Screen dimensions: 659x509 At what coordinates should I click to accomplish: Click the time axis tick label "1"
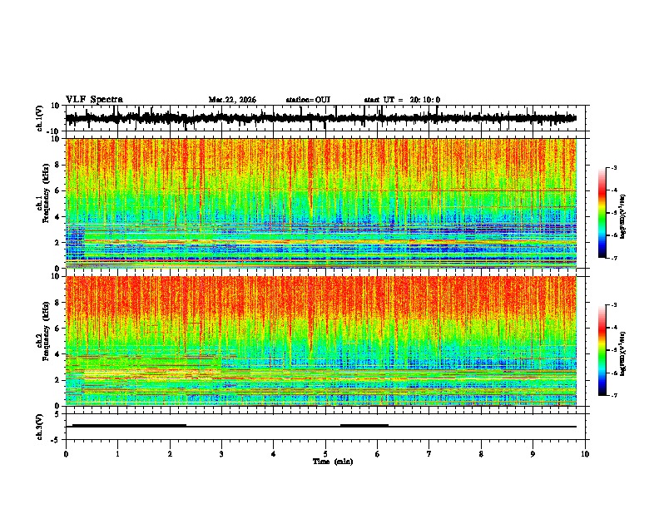click(117, 454)
